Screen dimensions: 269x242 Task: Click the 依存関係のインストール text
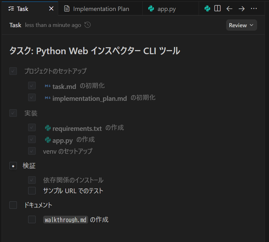click(73, 180)
